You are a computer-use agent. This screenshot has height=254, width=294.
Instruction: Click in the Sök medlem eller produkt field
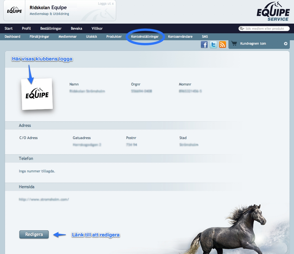click(265, 29)
